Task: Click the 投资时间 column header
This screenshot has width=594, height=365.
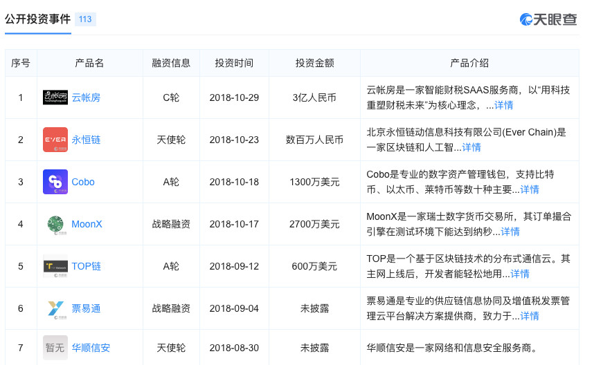Action: tap(234, 63)
